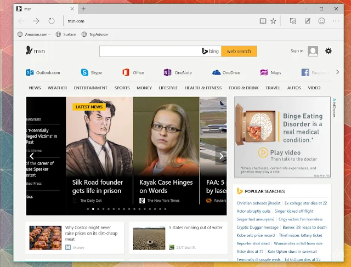This screenshot has height=267, width=351.
Task: Click the web search button
Action: [x=239, y=51]
